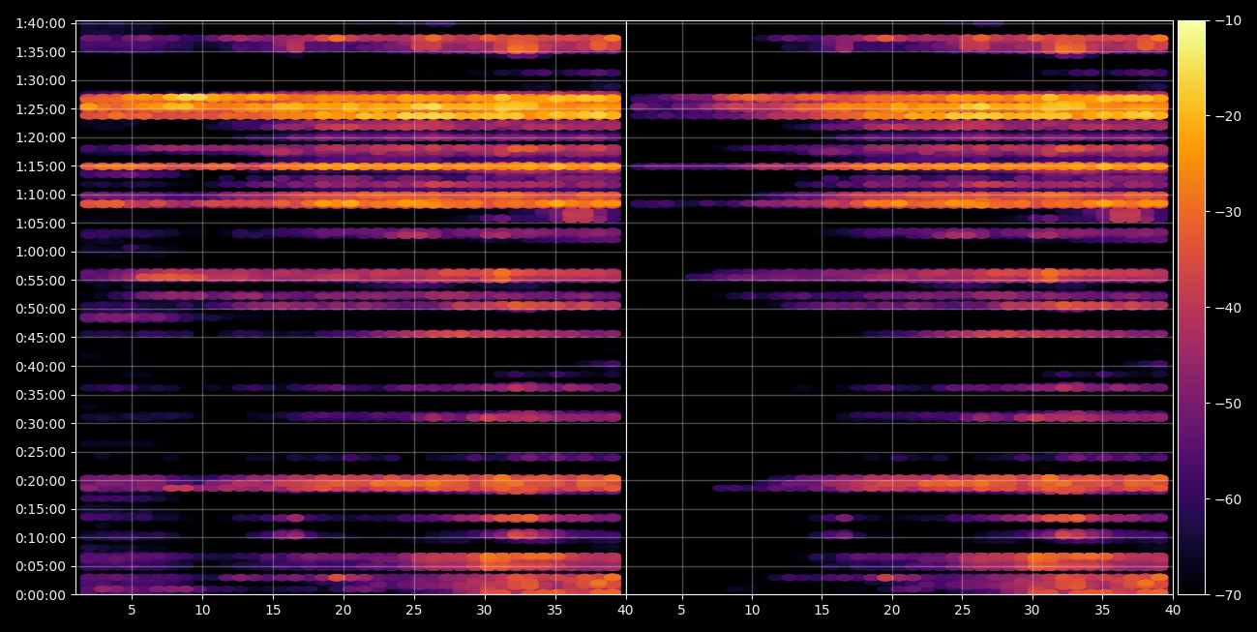The height and width of the screenshot is (632, 1257).
Task: Click the 0:30:00 y-axis tick label
Action: (41, 423)
